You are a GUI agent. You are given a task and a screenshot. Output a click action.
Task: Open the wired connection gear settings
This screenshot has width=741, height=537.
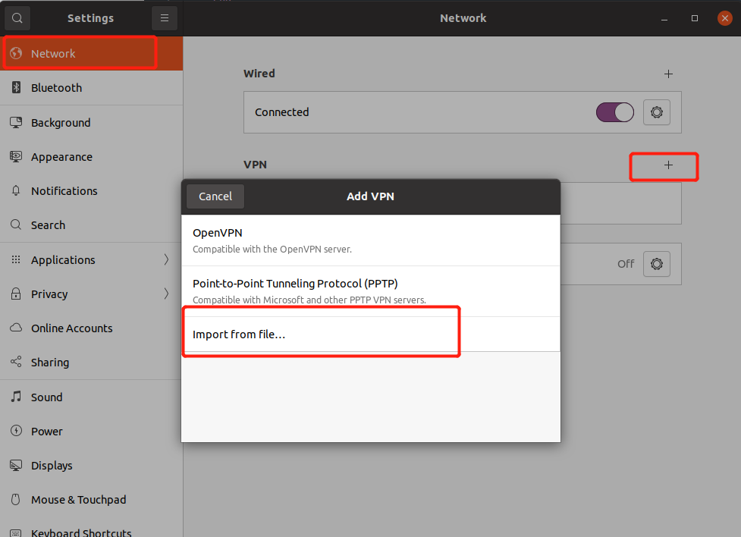tap(656, 111)
